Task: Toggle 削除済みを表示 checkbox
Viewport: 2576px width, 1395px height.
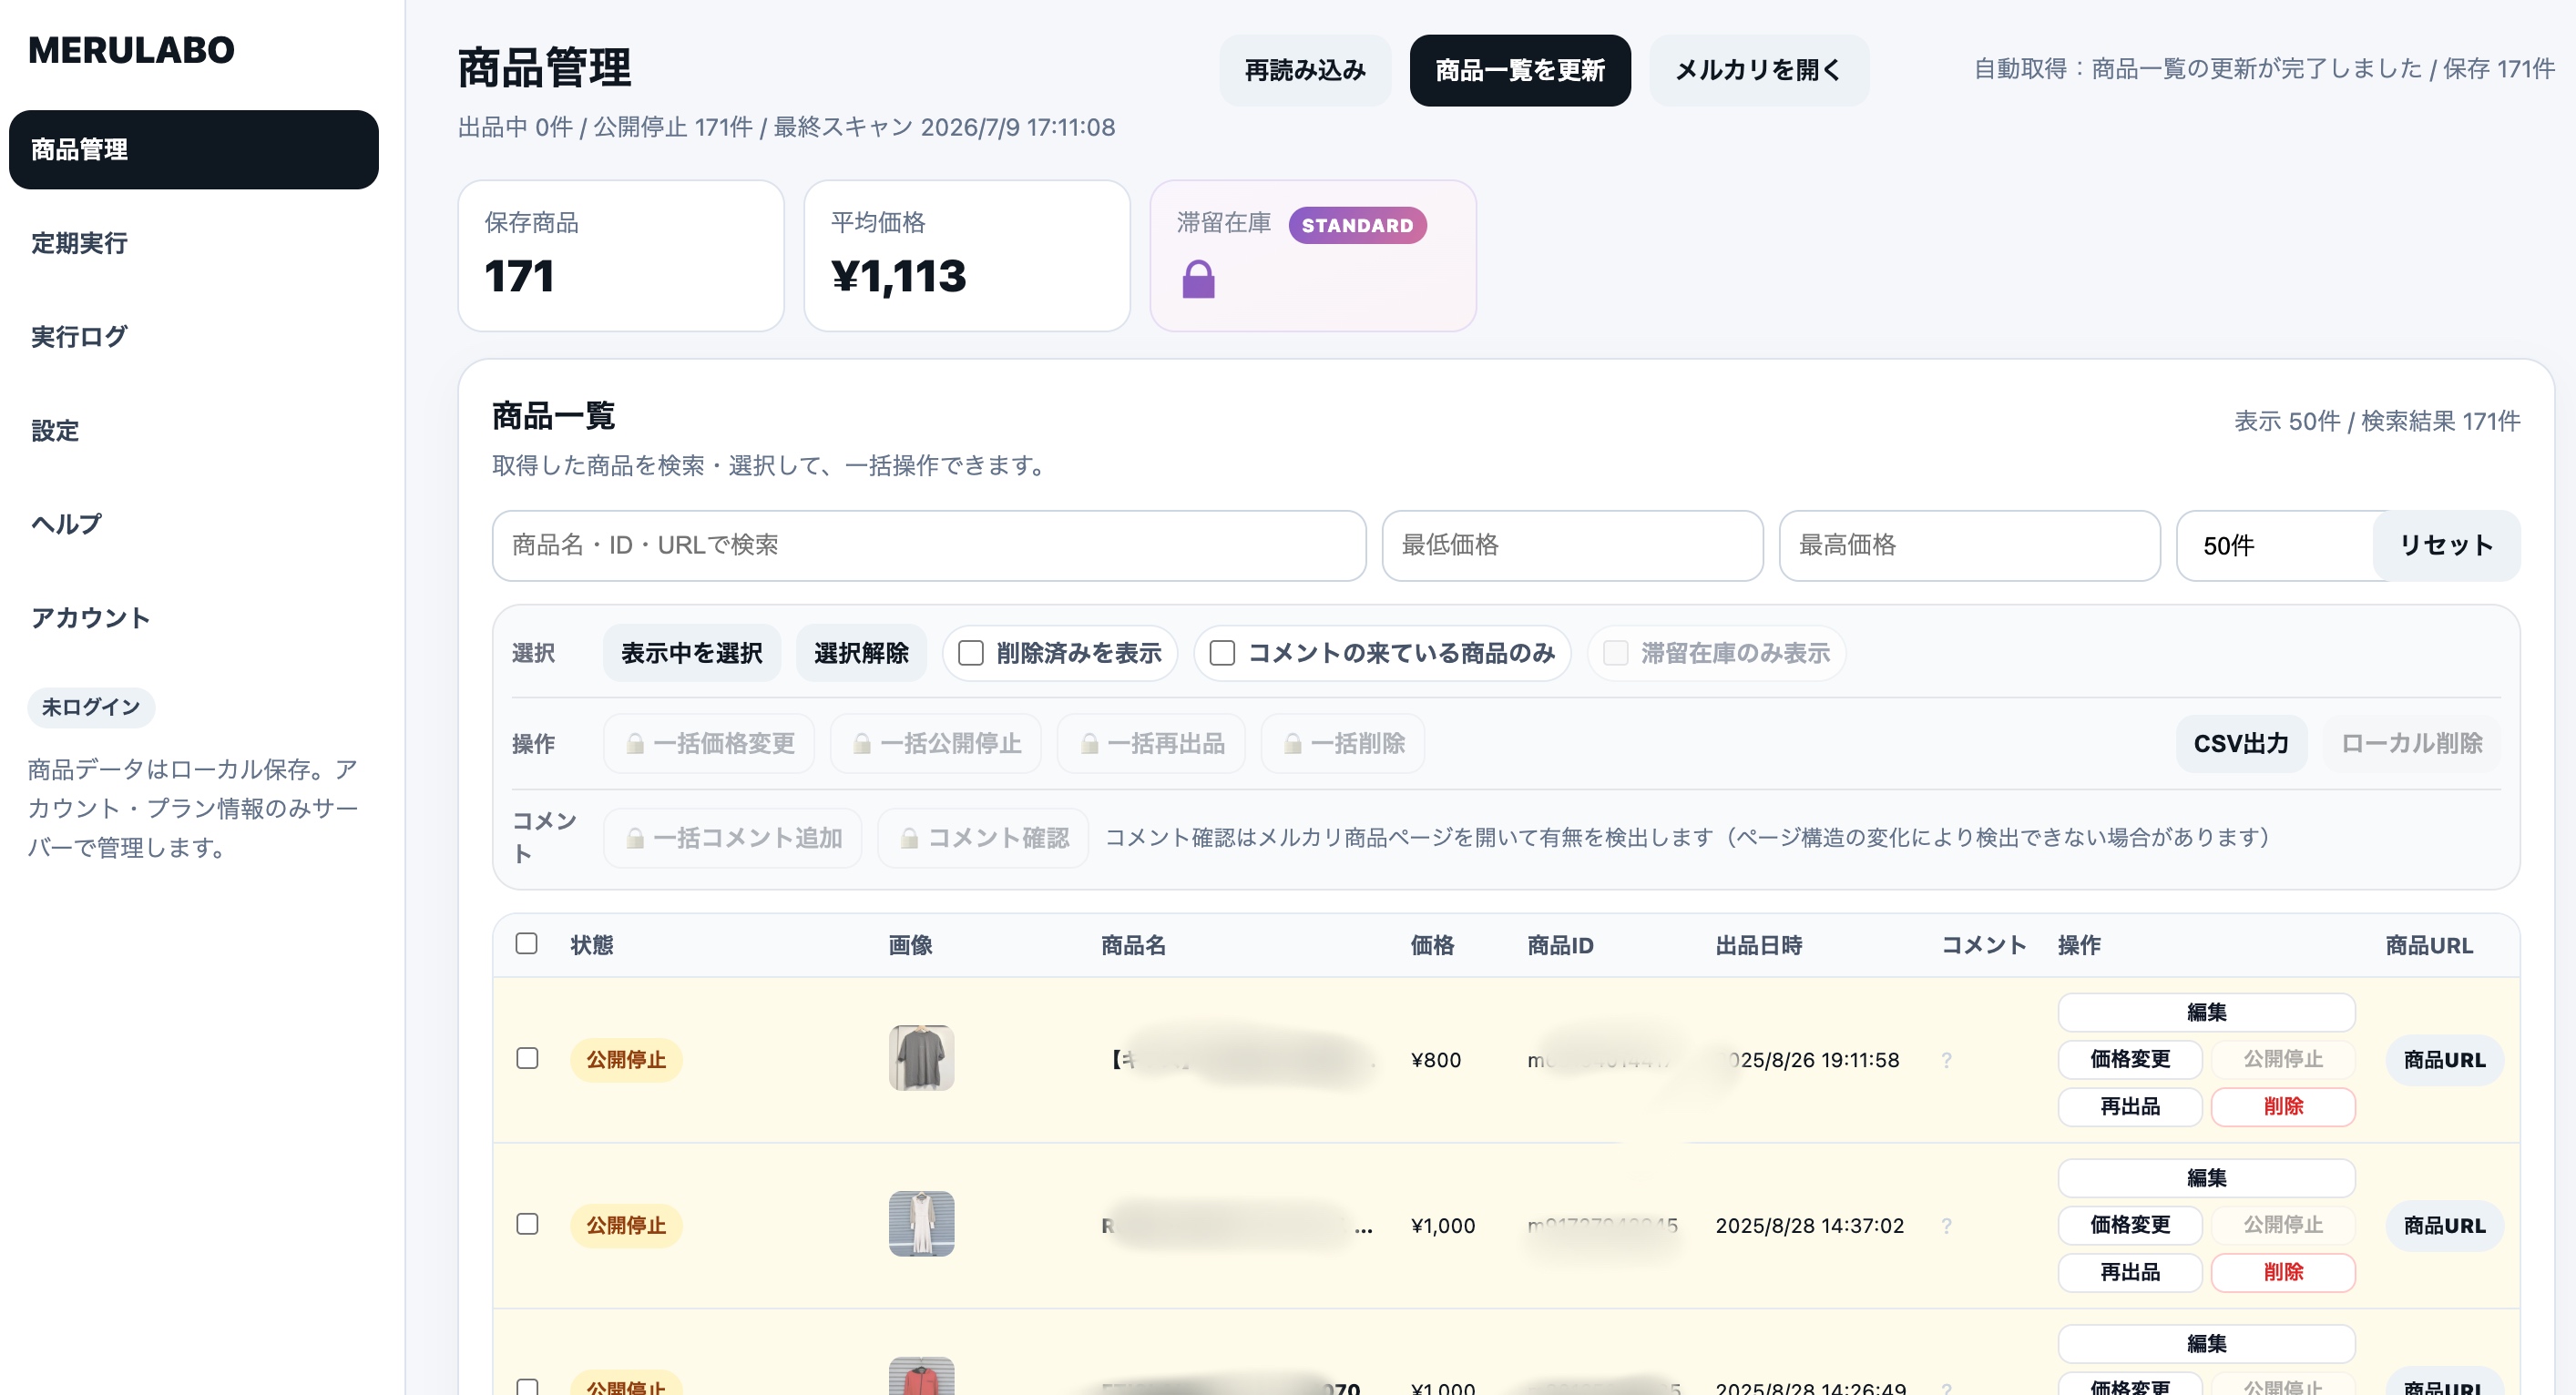Action: pos(970,653)
